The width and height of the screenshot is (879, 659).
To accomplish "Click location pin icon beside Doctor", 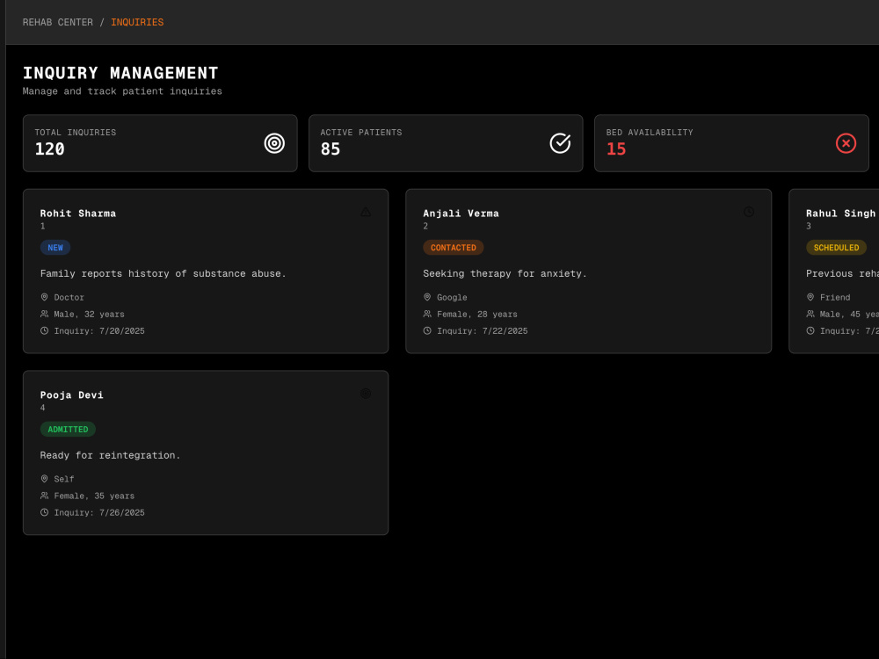I will coord(44,297).
